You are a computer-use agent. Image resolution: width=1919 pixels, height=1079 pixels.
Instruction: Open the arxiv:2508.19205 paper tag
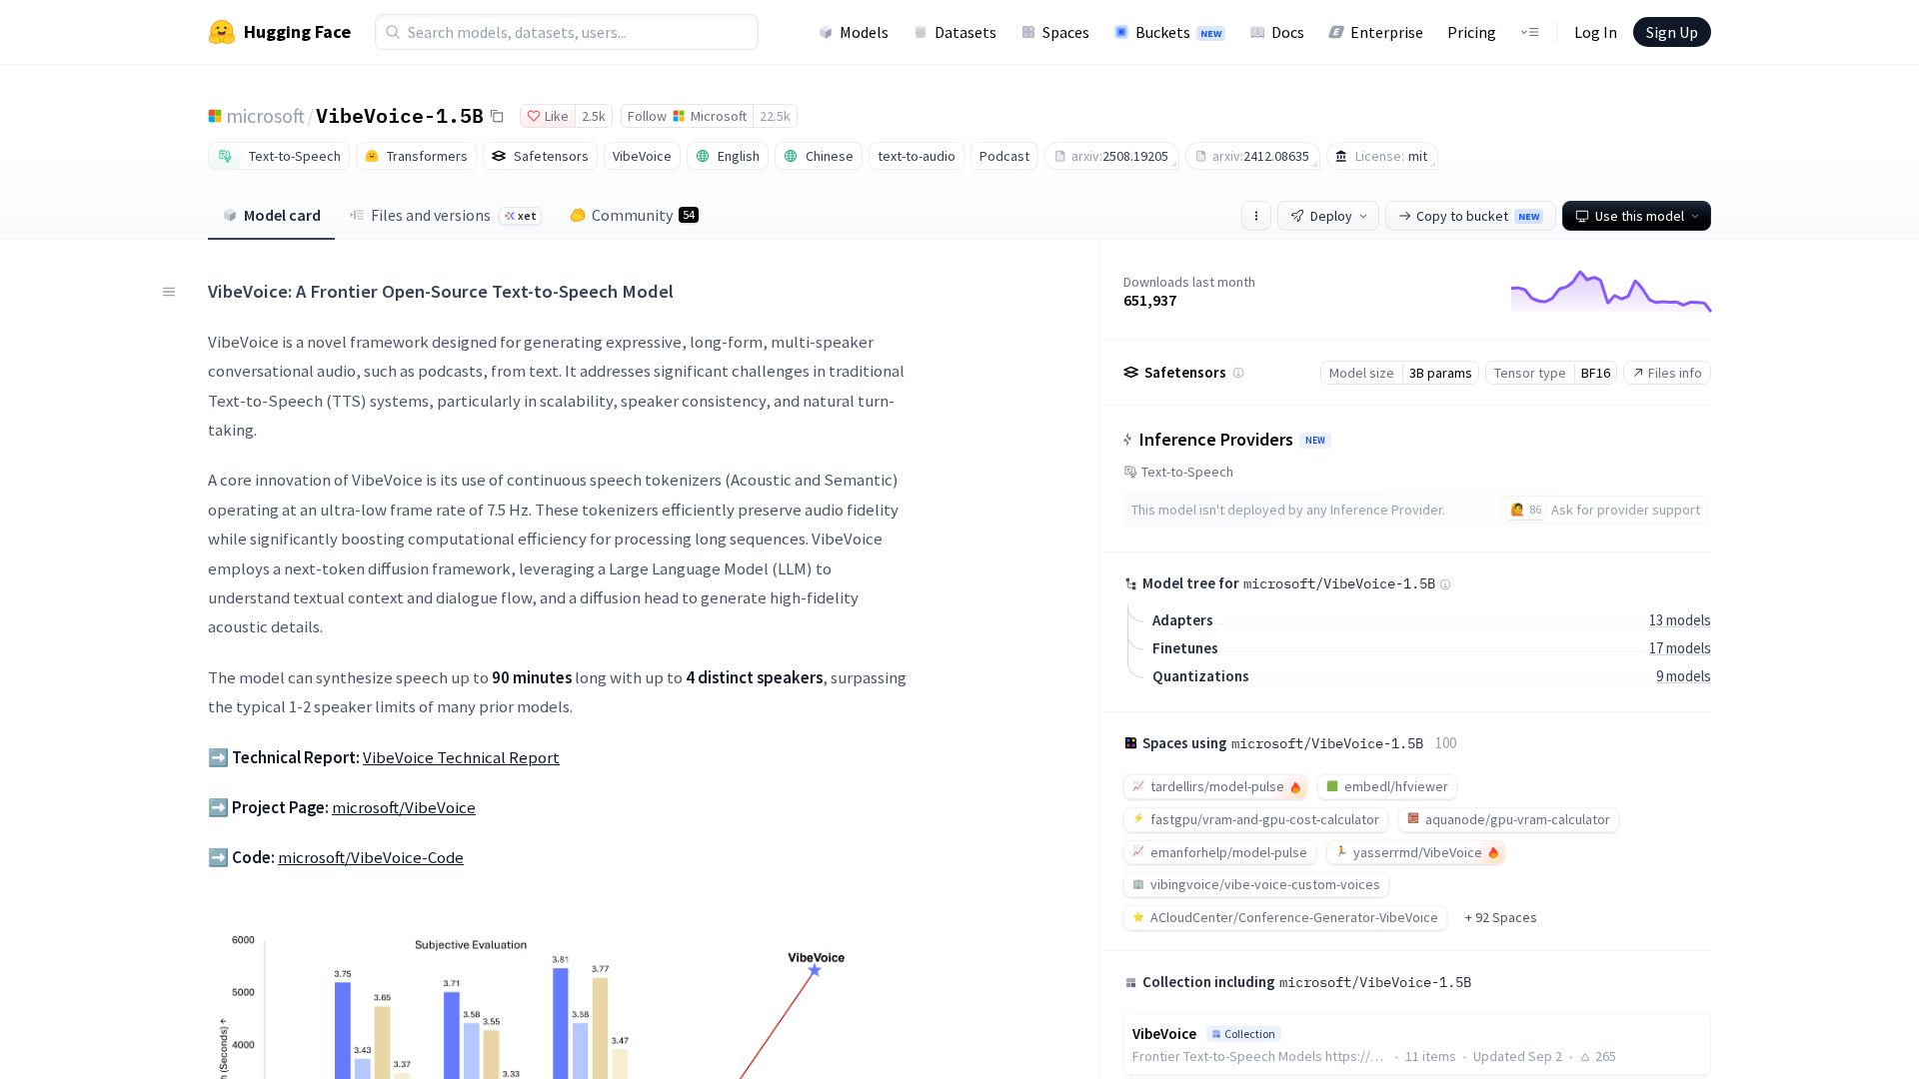(x=1111, y=156)
